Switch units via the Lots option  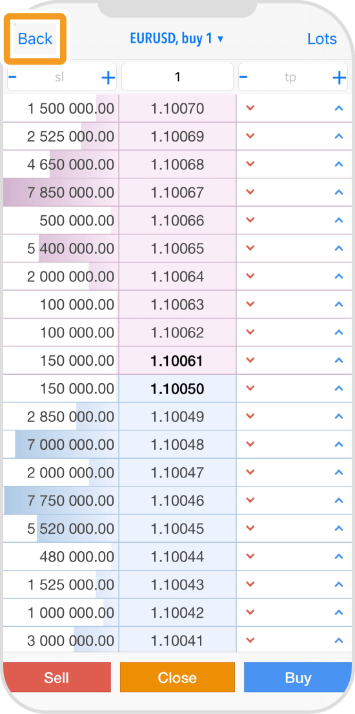(322, 39)
